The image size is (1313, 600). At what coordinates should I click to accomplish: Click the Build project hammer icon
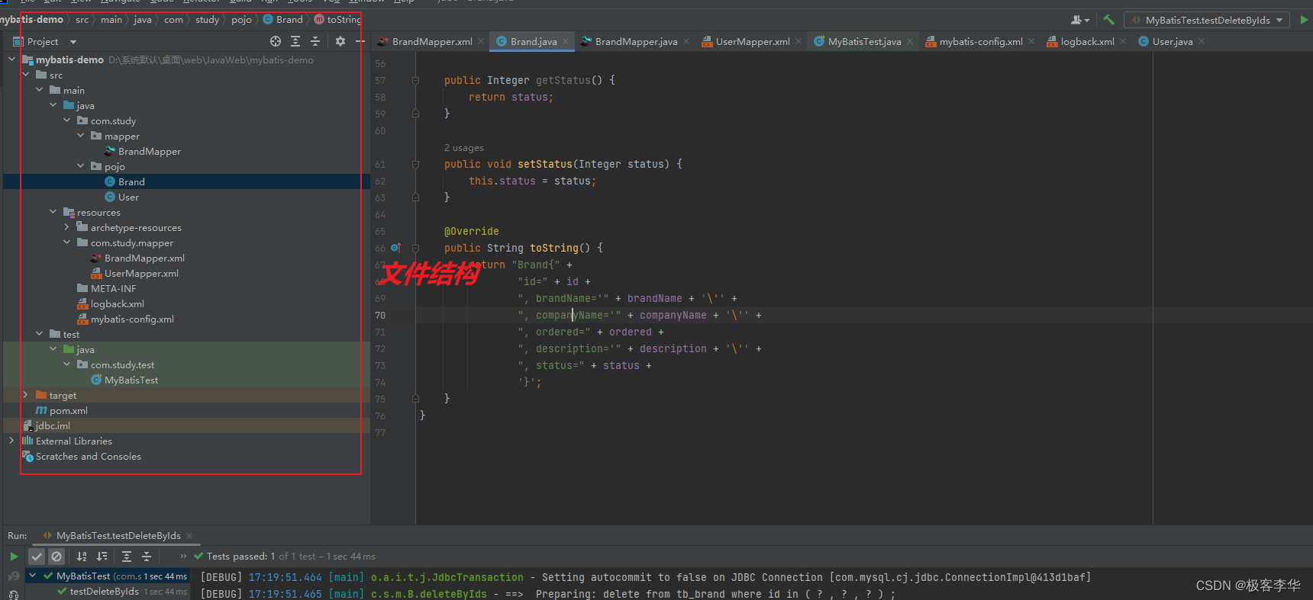(1109, 20)
